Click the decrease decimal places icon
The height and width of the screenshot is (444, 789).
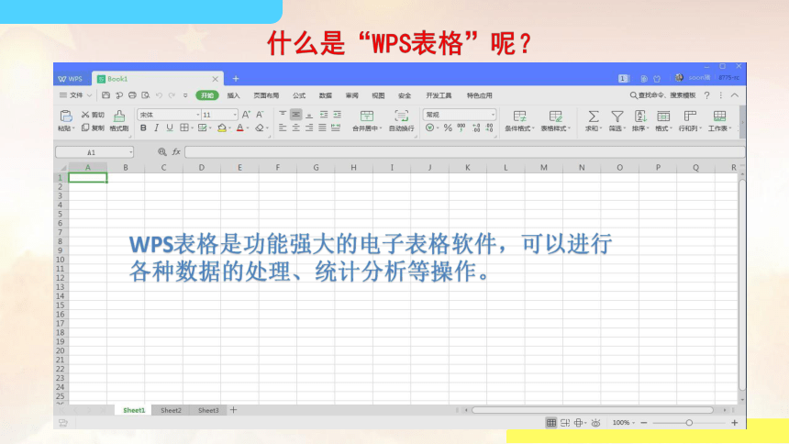coord(489,128)
